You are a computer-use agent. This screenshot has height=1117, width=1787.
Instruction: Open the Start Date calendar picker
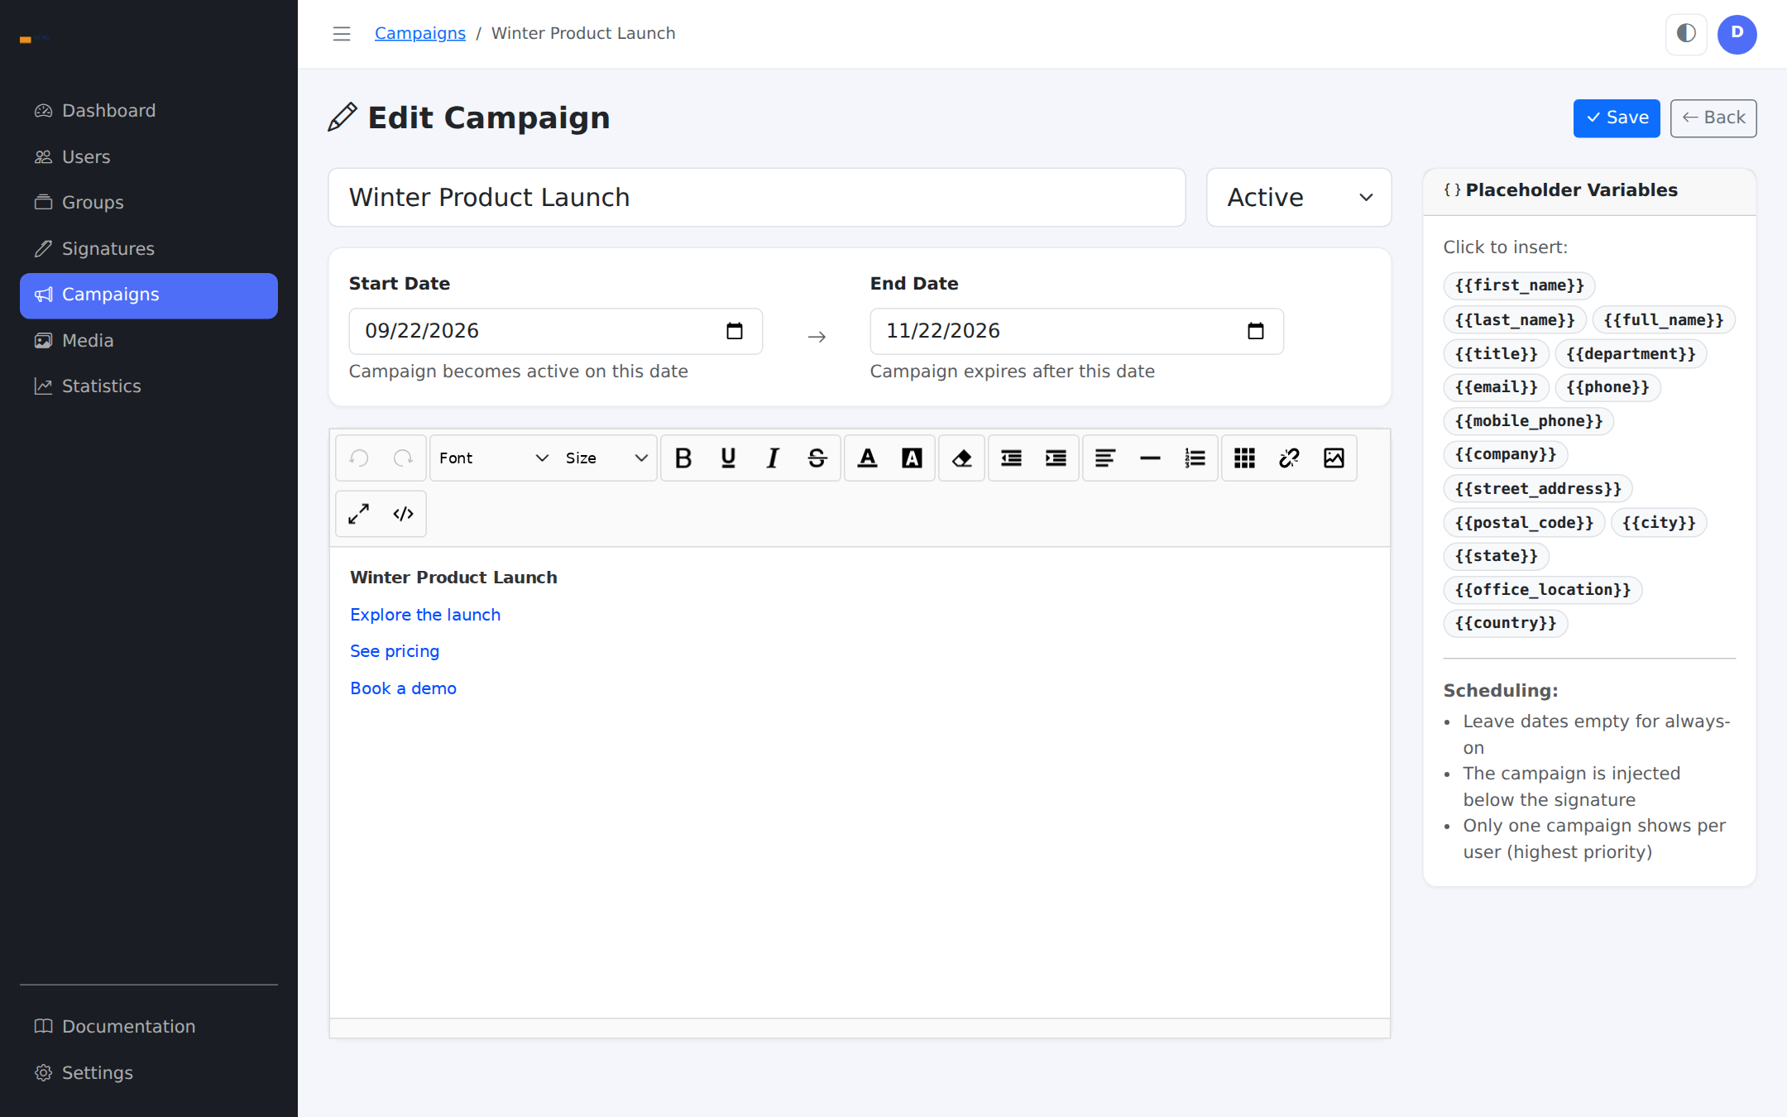(x=735, y=331)
